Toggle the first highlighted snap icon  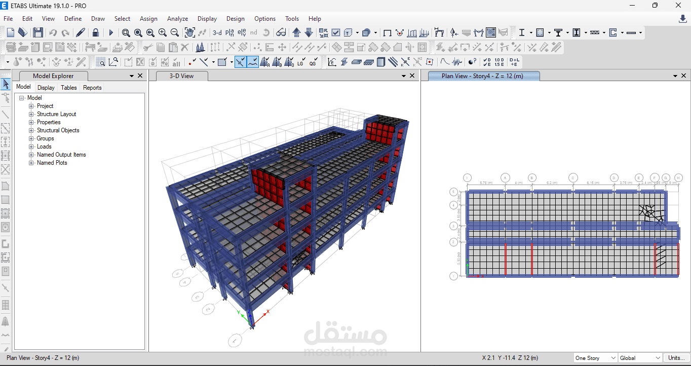[241, 62]
